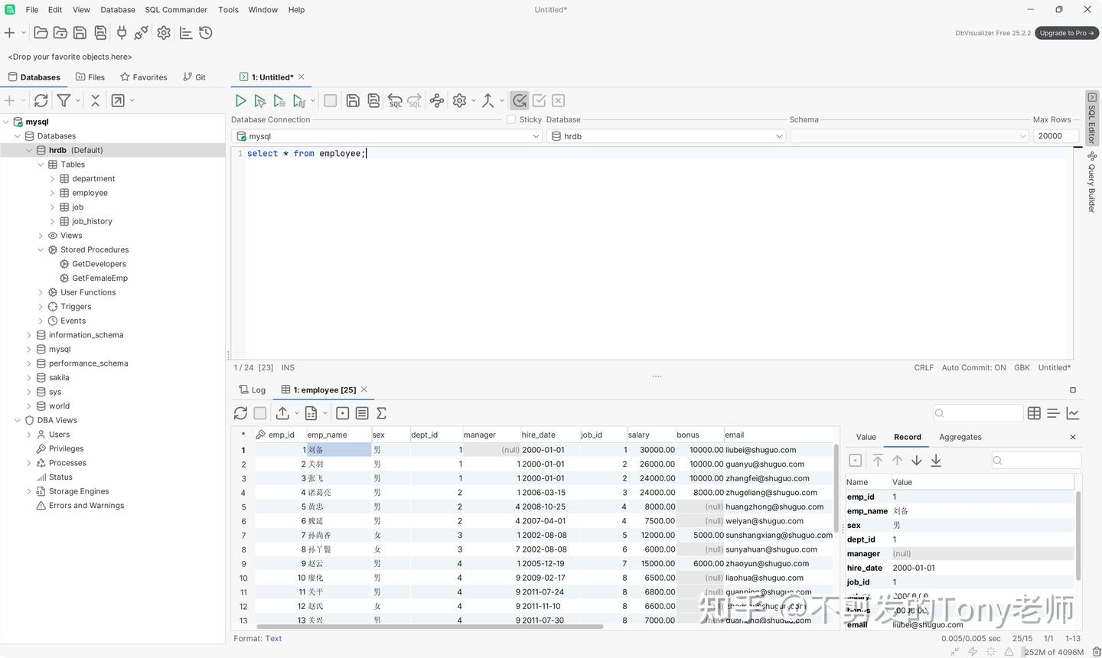1102x658 pixels.
Task: Expand the employee table node
Action: point(52,193)
